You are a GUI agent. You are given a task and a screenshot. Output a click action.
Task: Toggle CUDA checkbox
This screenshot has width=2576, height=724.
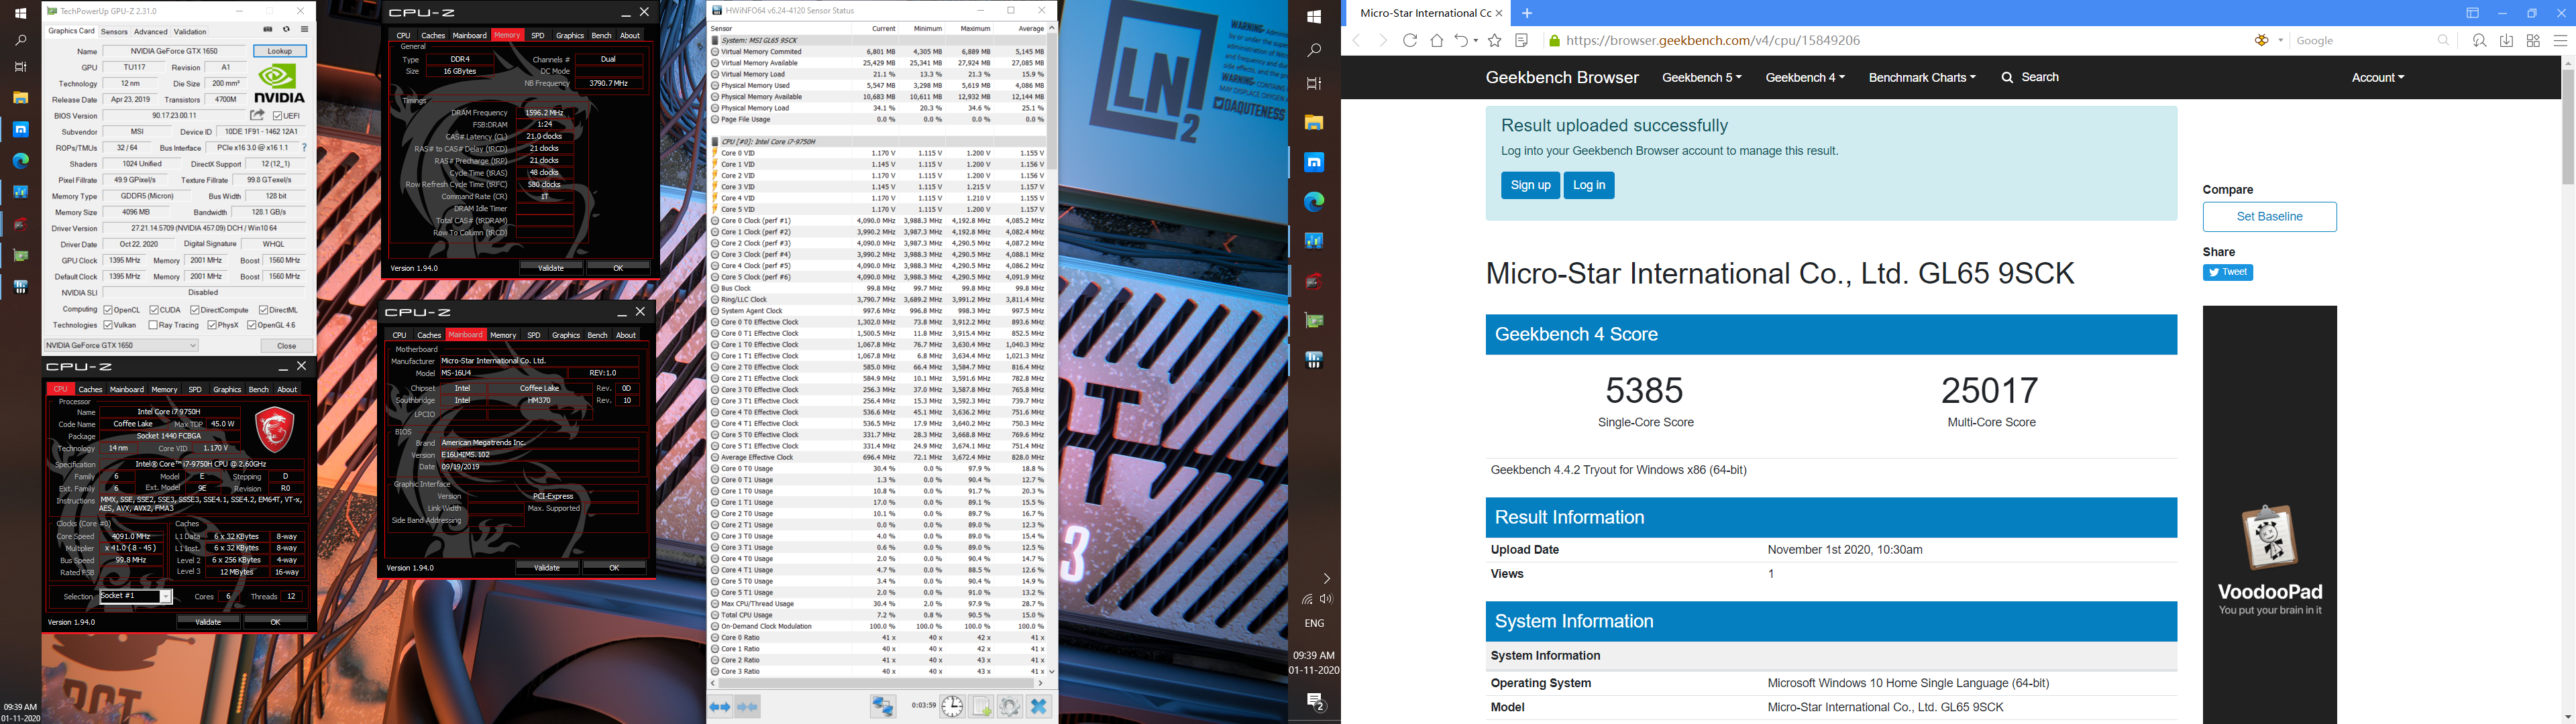pyautogui.click(x=154, y=310)
